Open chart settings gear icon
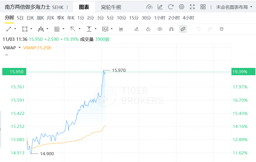Screen dimensions: 256x162 point(182,7)
